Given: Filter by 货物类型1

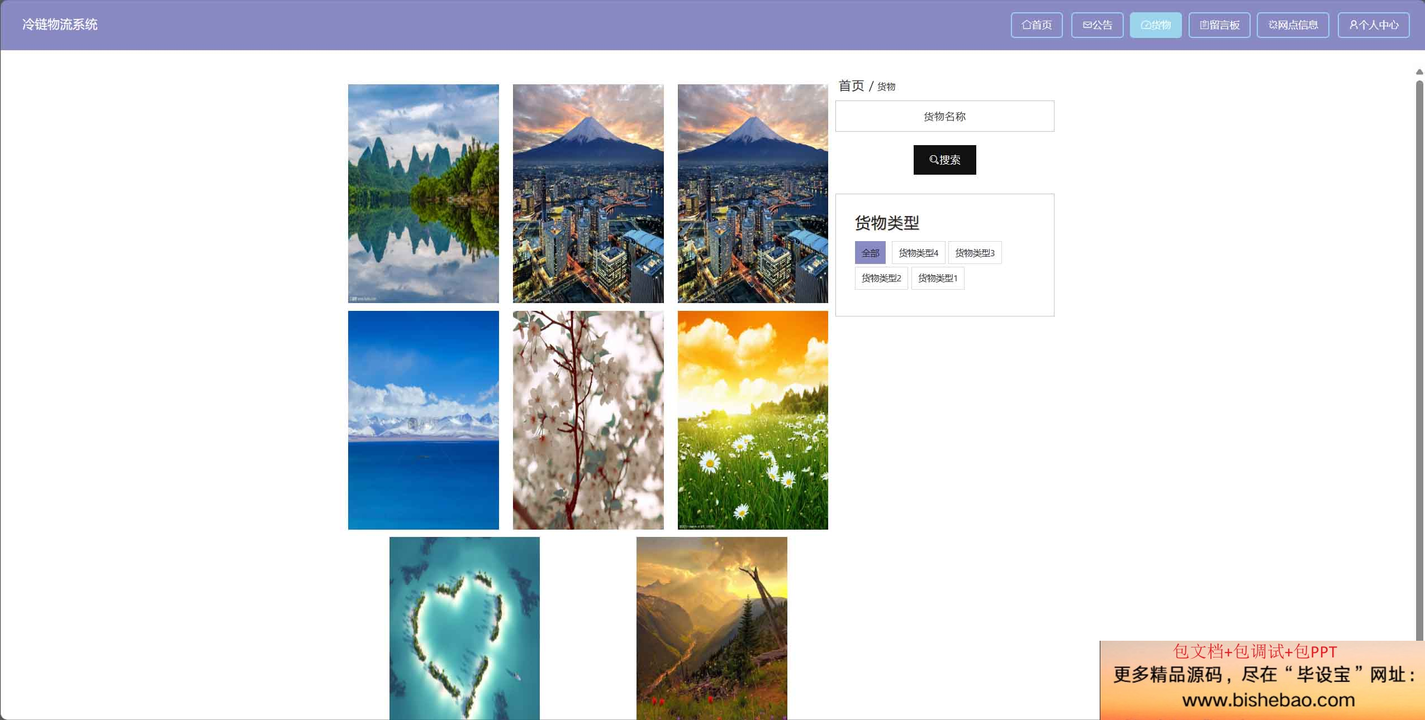Looking at the screenshot, I should 938,278.
